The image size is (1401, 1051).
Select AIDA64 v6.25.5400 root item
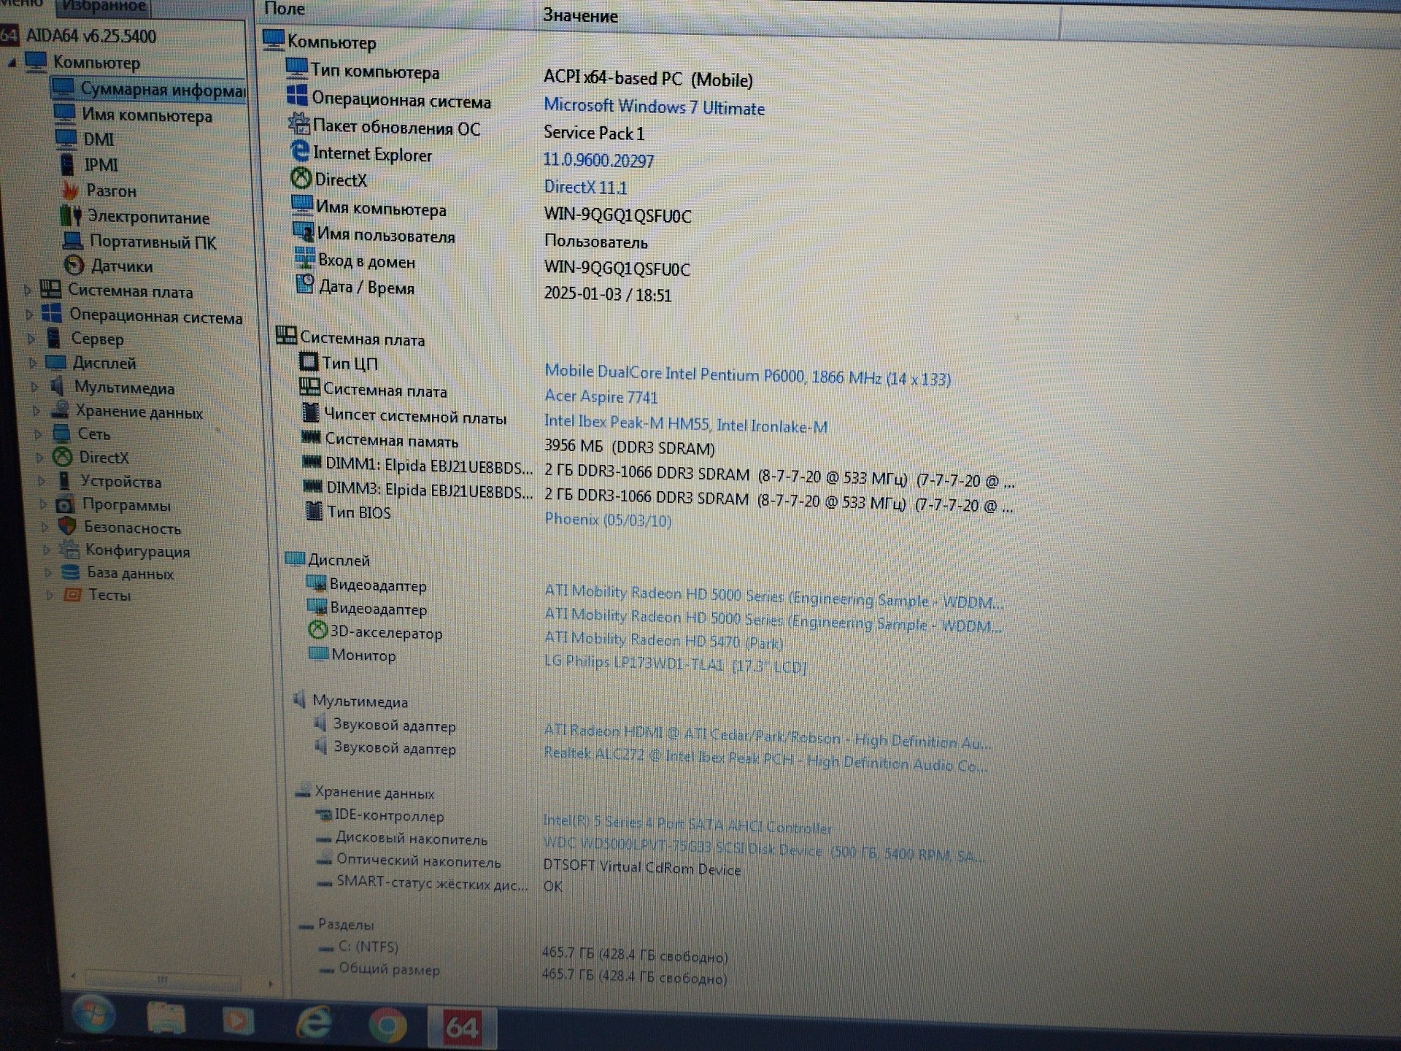[90, 36]
